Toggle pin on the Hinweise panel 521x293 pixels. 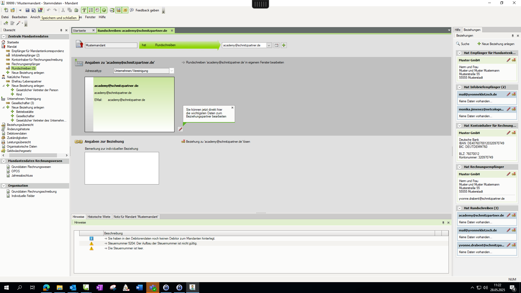(443, 223)
